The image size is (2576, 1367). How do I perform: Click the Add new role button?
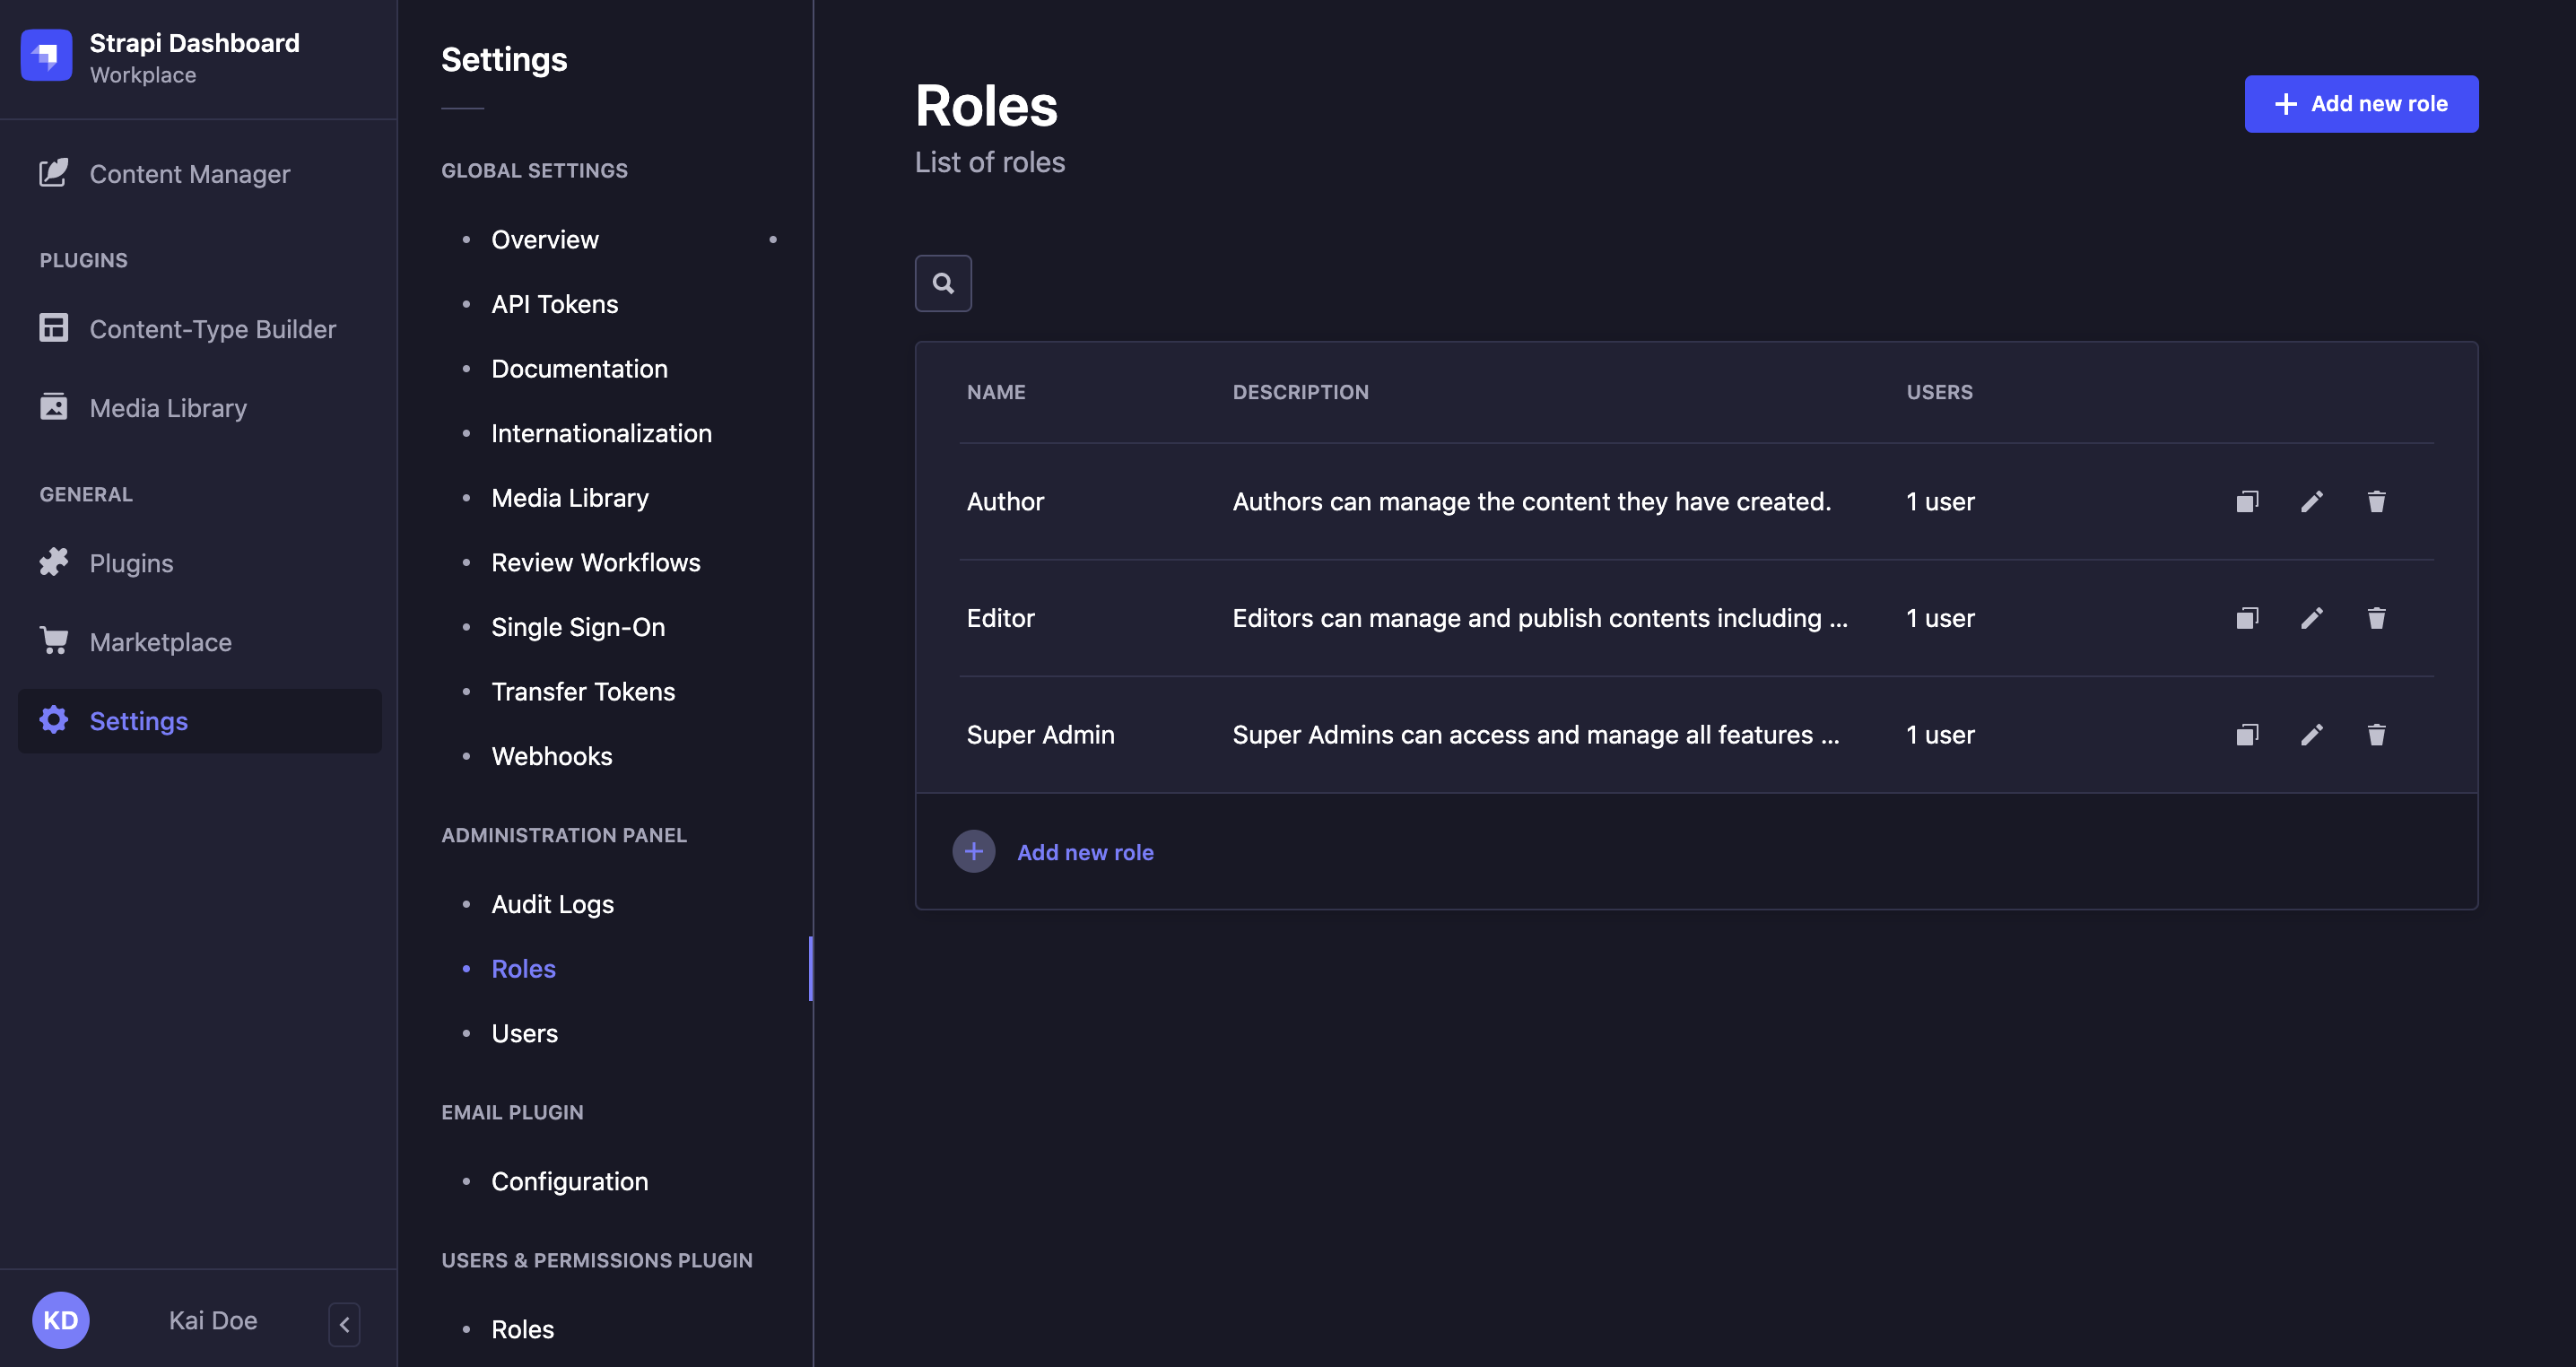[x=2361, y=103]
